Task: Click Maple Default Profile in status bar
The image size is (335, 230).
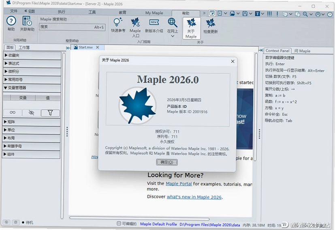Action: [158, 224]
